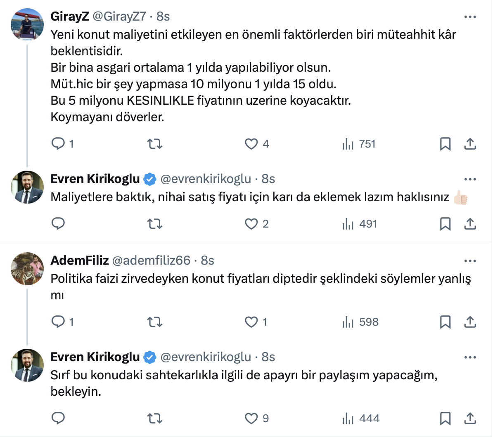This screenshot has width=493, height=437.
Task: Open Evren Kirikoglu's name on last reply
Action: coord(95,357)
